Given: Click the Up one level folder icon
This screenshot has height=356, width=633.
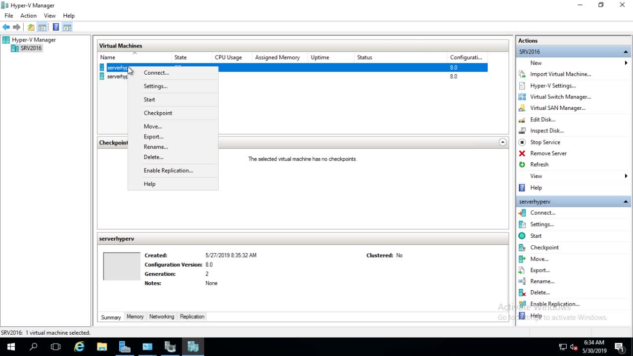Looking at the screenshot, I should pyautogui.click(x=31, y=27).
